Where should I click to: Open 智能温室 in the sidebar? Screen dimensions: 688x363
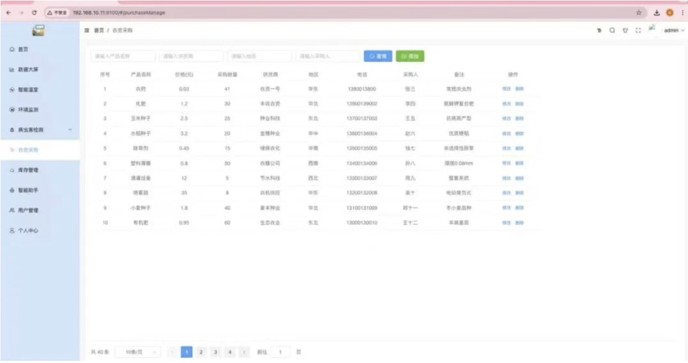(40, 89)
